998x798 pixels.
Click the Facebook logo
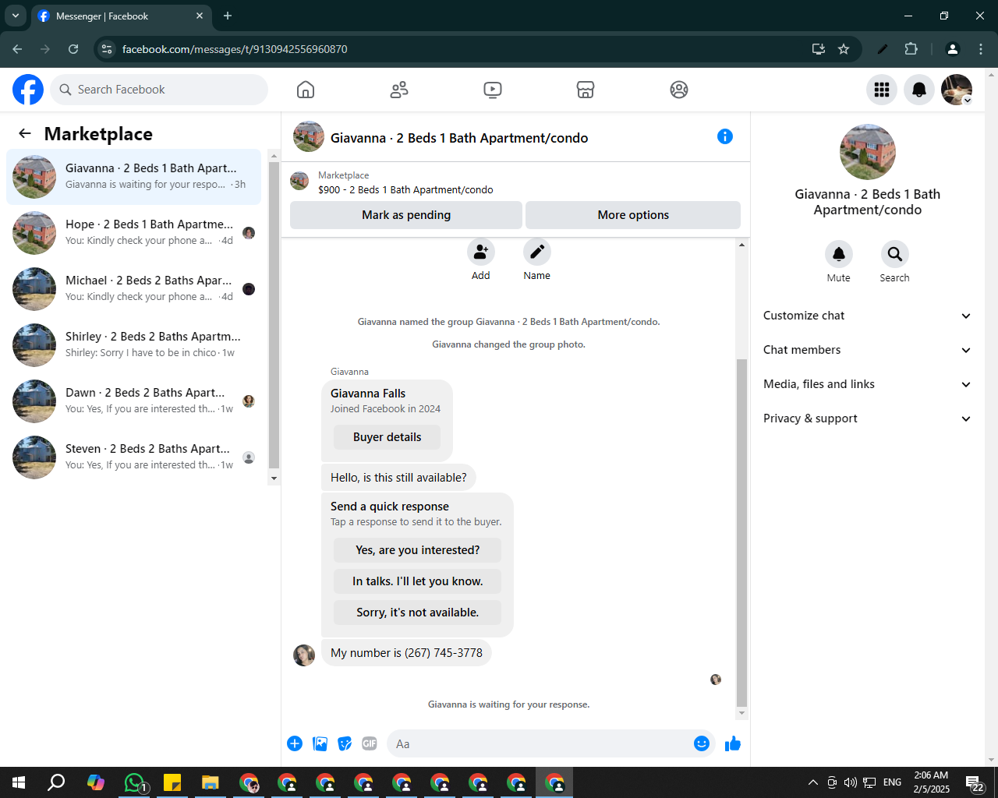click(28, 90)
